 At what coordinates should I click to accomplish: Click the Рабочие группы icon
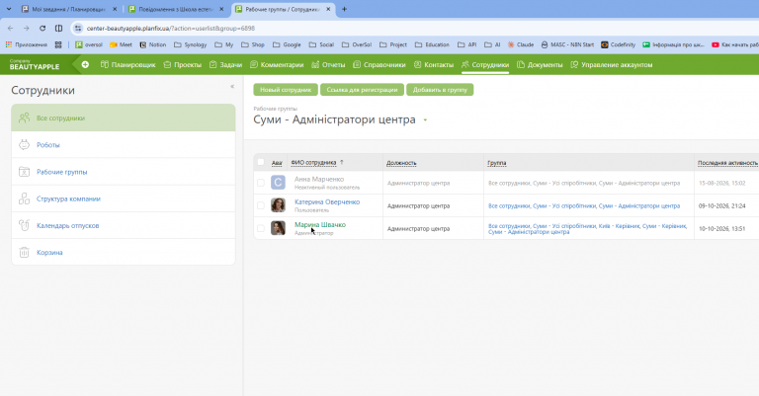(x=24, y=171)
